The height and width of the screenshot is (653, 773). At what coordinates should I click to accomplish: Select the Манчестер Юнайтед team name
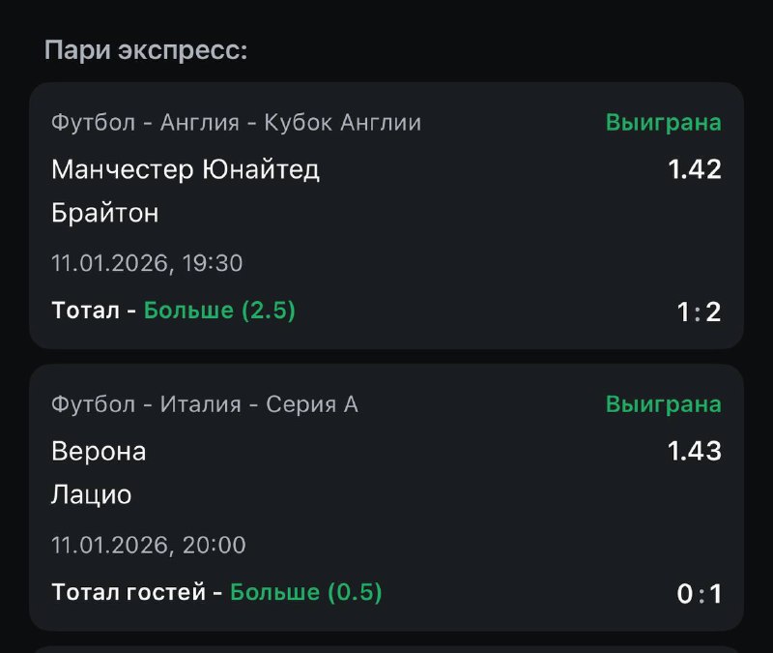[x=186, y=169]
